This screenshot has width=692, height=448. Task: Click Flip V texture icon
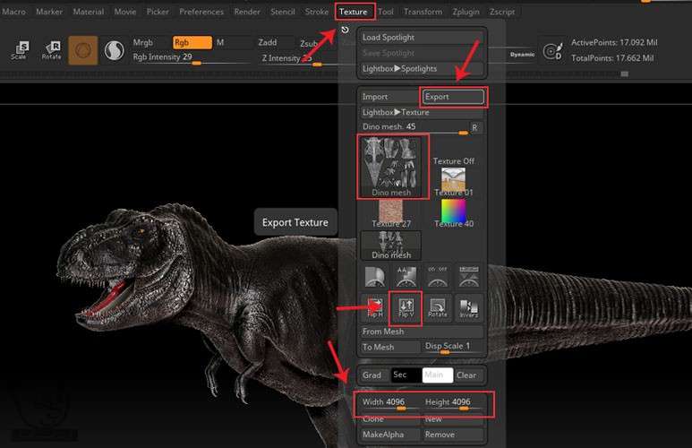[x=405, y=308]
